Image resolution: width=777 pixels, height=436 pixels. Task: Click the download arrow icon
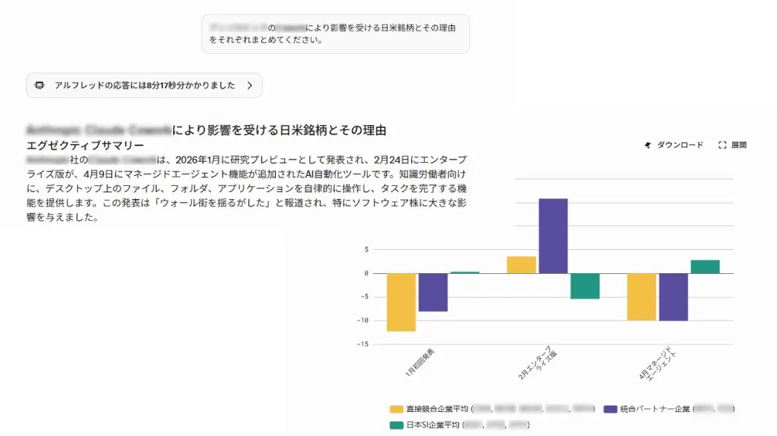[647, 145]
